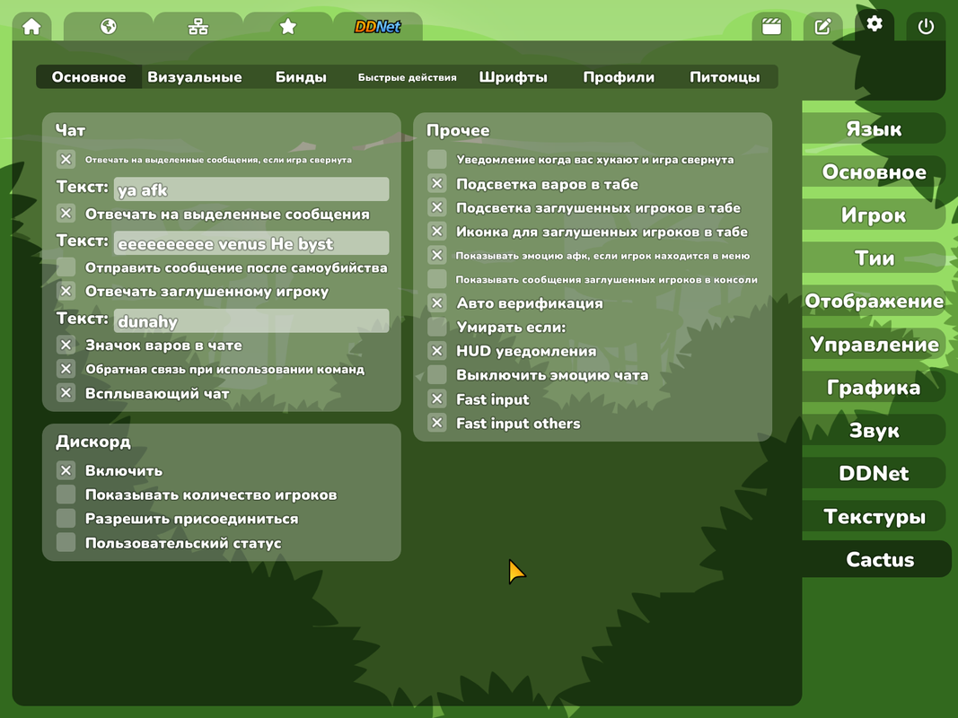This screenshot has height=718, width=958.
Task: Enable Выключить эмоцию чата
Action: (x=437, y=374)
